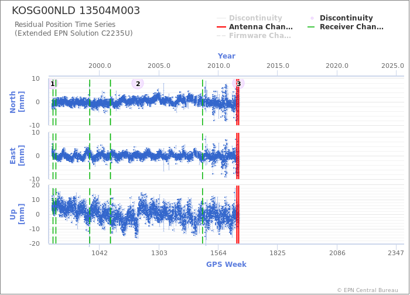This screenshot has height=295, width=410.
Task: Click the 2347 GPS week tick label
Action: tap(396, 253)
